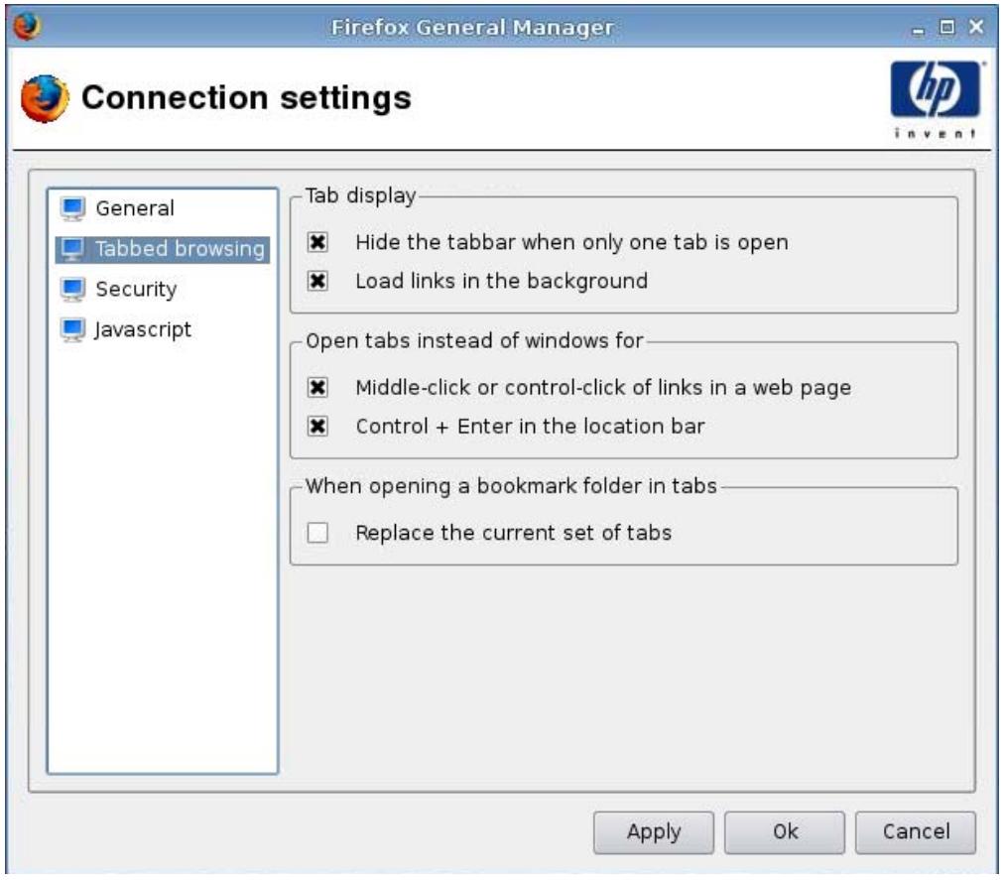Enable Replace the current set of tabs
This screenshot has width=1004, height=880.
point(317,532)
